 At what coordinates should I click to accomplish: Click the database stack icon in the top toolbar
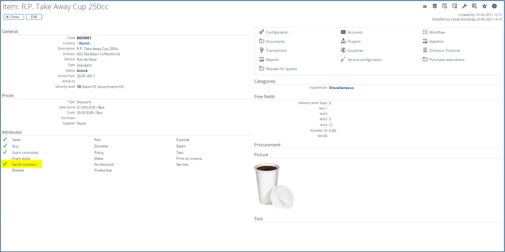tap(435, 6)
